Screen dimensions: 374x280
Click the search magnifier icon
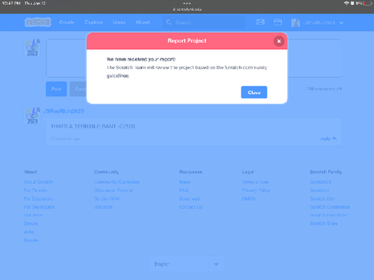click(x=169, y=23)
